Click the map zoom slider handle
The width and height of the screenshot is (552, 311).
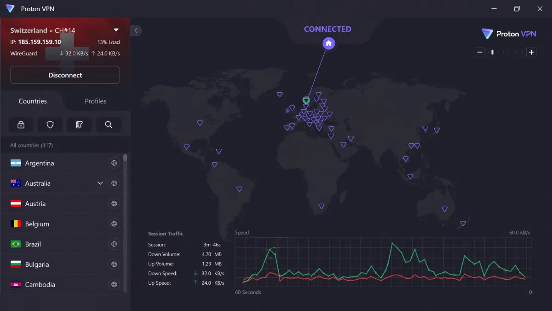pos(492,52)
